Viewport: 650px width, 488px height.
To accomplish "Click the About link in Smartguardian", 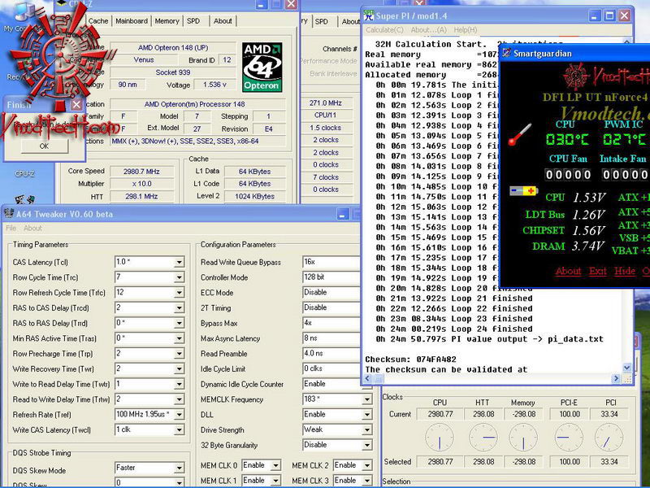I will click(568, 271).
